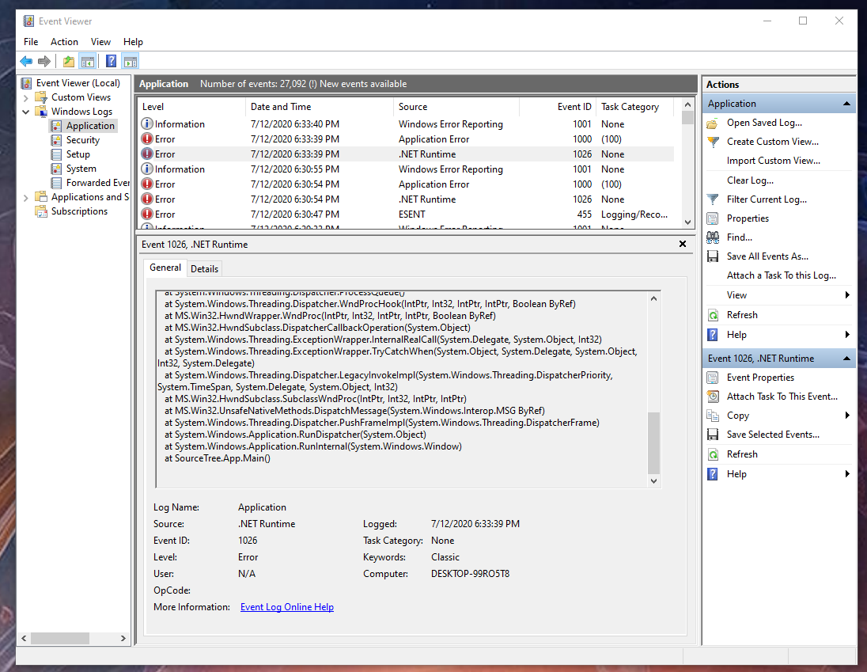
Task: Expand Custom Views tree node
Action: coord(25,98)
